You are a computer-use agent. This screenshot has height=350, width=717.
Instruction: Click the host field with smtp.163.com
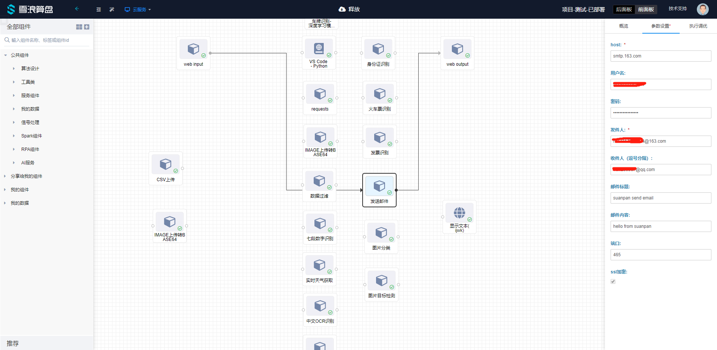pos(661,56)
